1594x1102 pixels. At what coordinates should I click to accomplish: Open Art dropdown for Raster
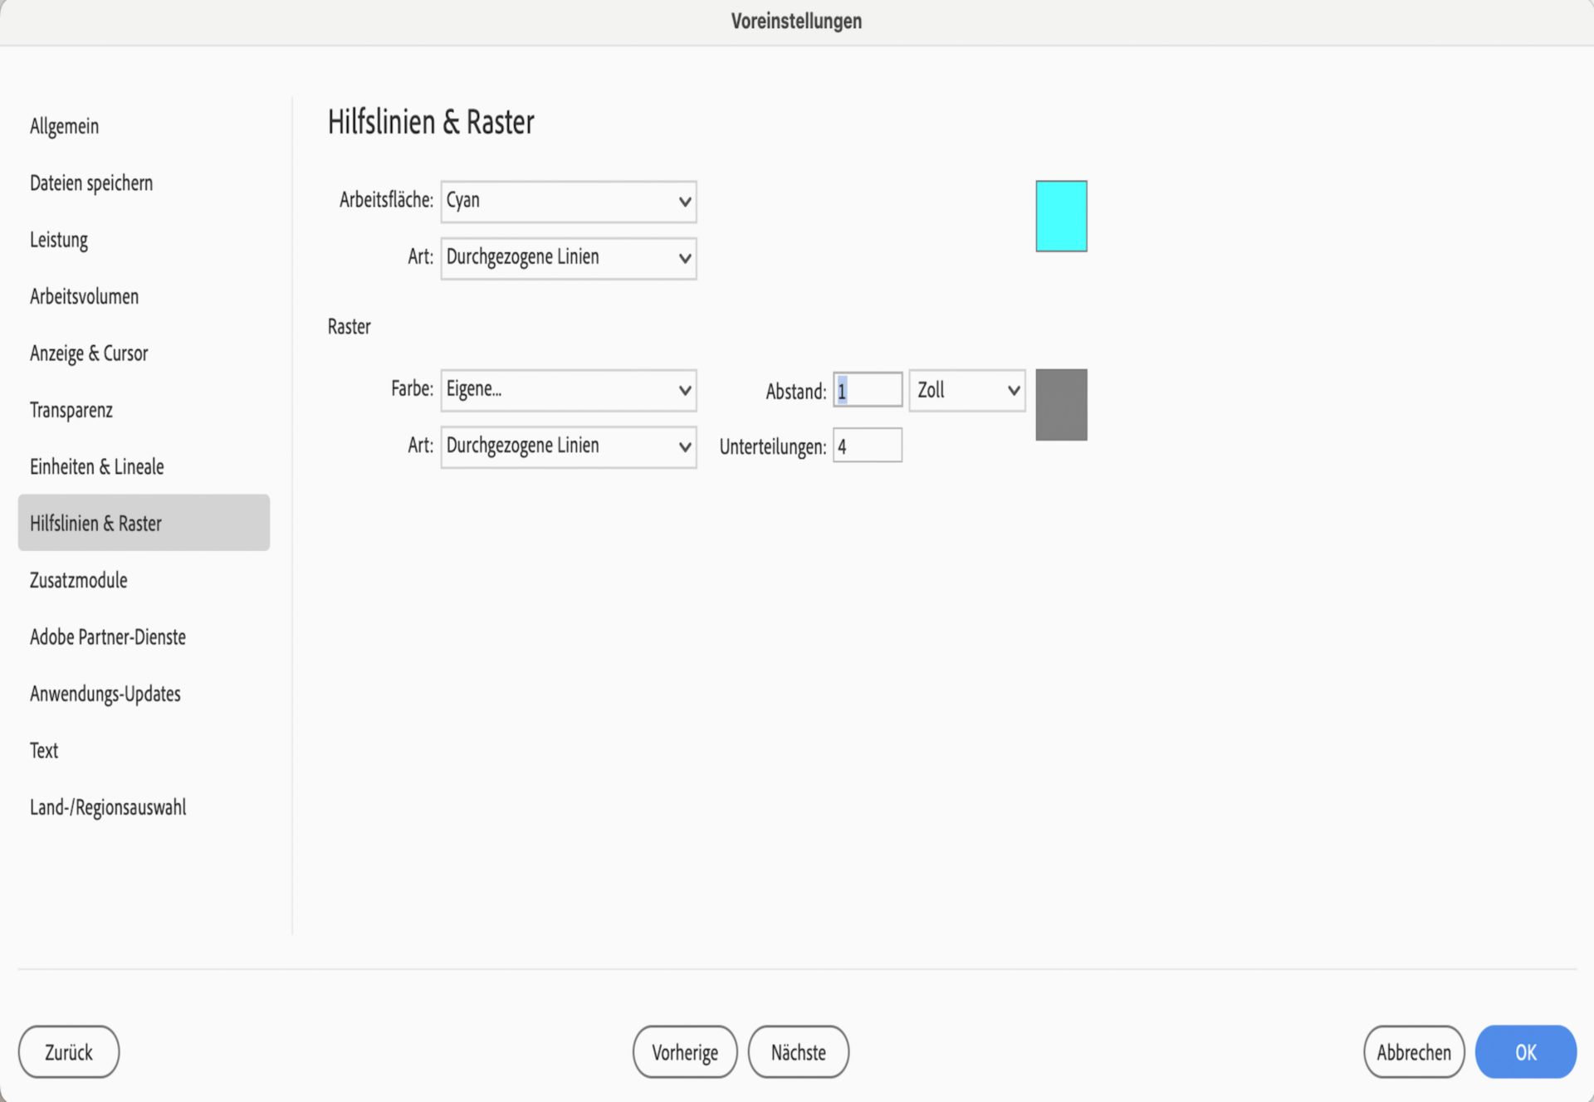565,445
